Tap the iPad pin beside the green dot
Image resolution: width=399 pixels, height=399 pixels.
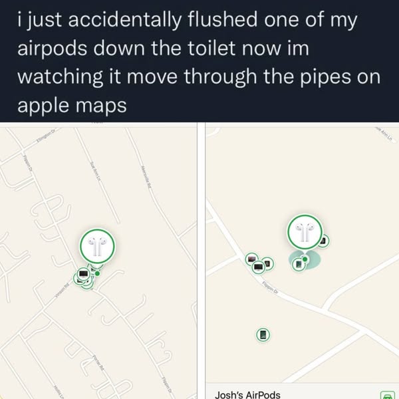[299, 265]
